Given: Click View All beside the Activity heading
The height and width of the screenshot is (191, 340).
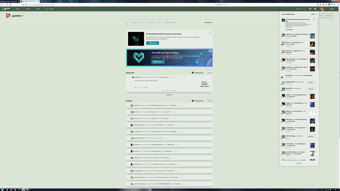Looking at the screenshot, I should point(210,101).
